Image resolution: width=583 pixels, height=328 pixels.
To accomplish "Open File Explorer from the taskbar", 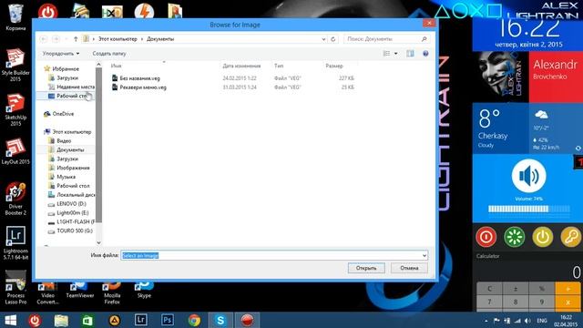I will pos(61,320).
